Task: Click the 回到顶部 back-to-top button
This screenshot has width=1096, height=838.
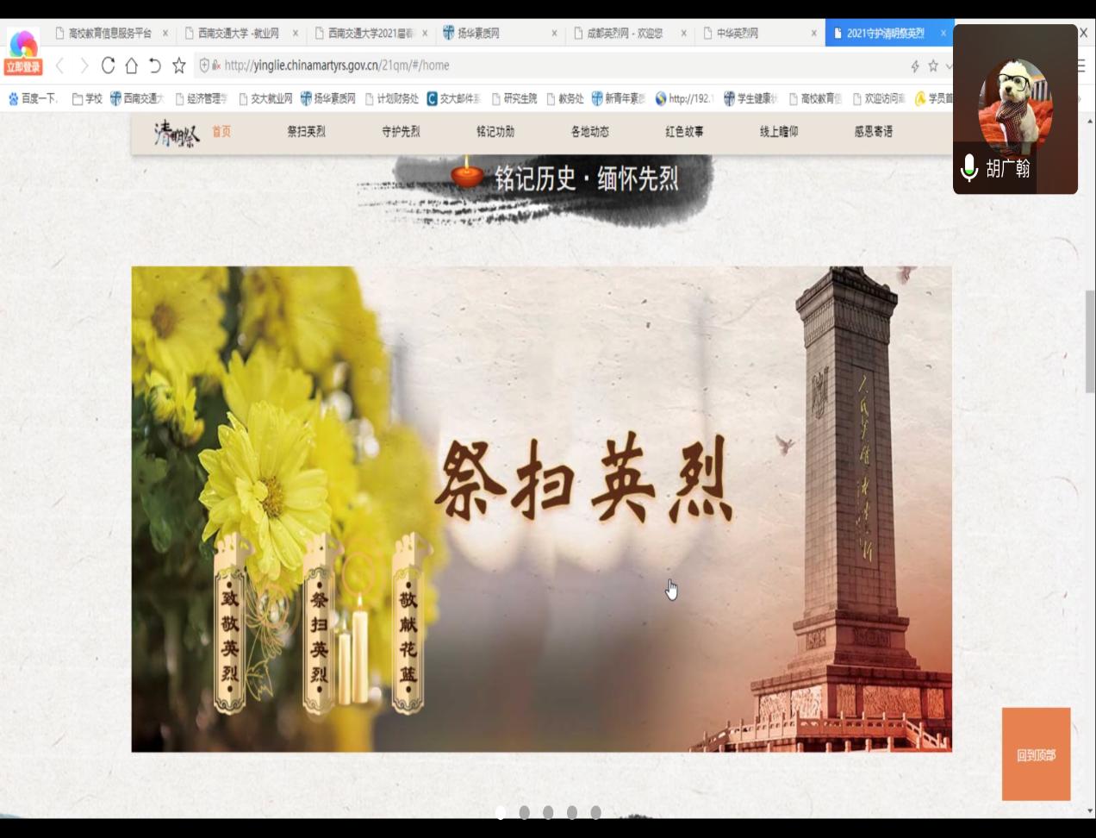Action: (x=1036, y=754)
